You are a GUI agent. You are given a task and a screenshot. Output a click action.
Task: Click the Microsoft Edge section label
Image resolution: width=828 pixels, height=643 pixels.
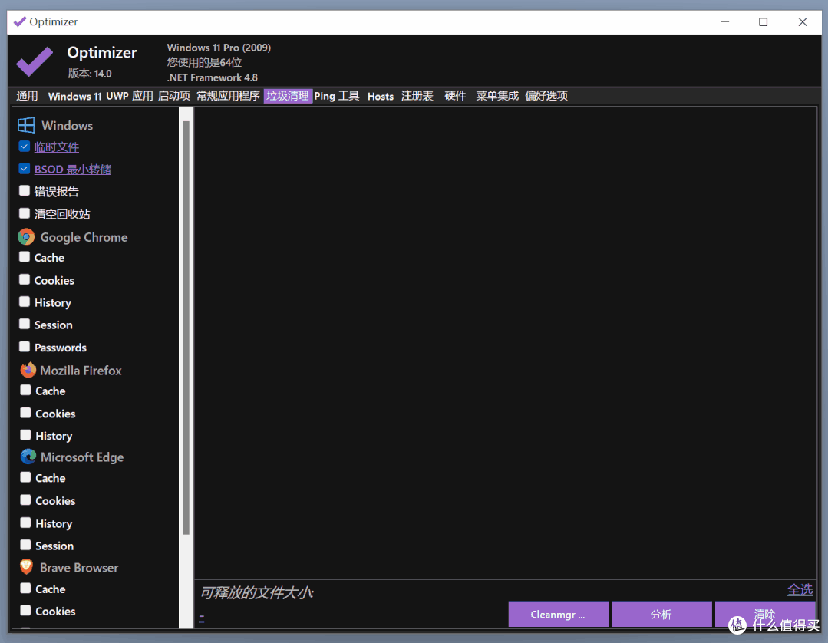pyautogui.click(x=82, y=457)
